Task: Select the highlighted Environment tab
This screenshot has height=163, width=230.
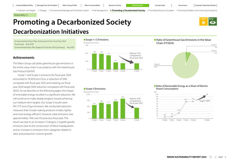Action: tap(137, 5)
